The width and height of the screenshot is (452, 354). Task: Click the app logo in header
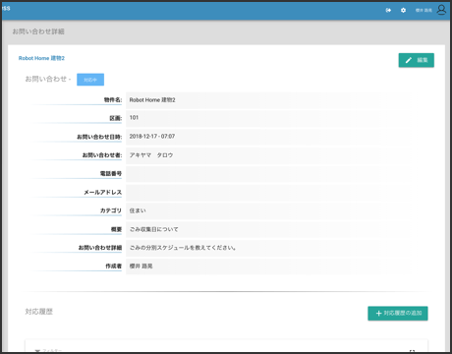[6, 8]
